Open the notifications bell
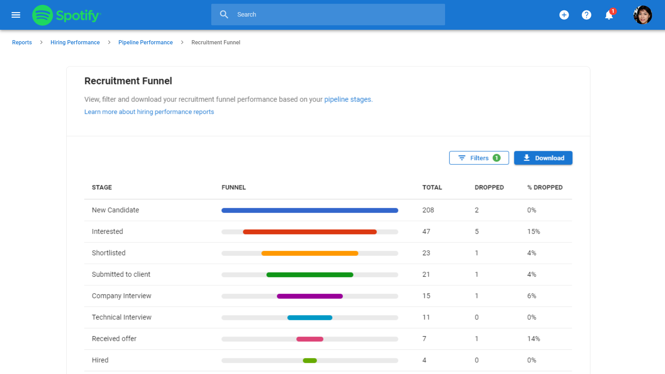This screenshot has height=374, width=665. tap(609, 15)
